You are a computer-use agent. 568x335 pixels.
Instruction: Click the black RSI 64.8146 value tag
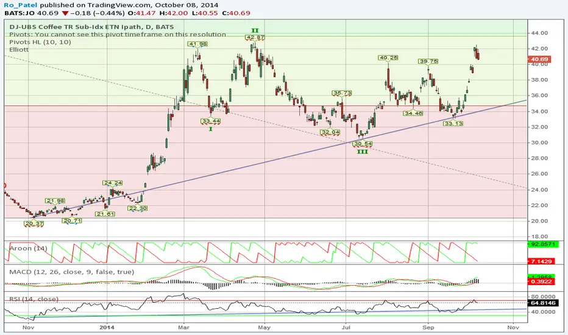point(543,303)
